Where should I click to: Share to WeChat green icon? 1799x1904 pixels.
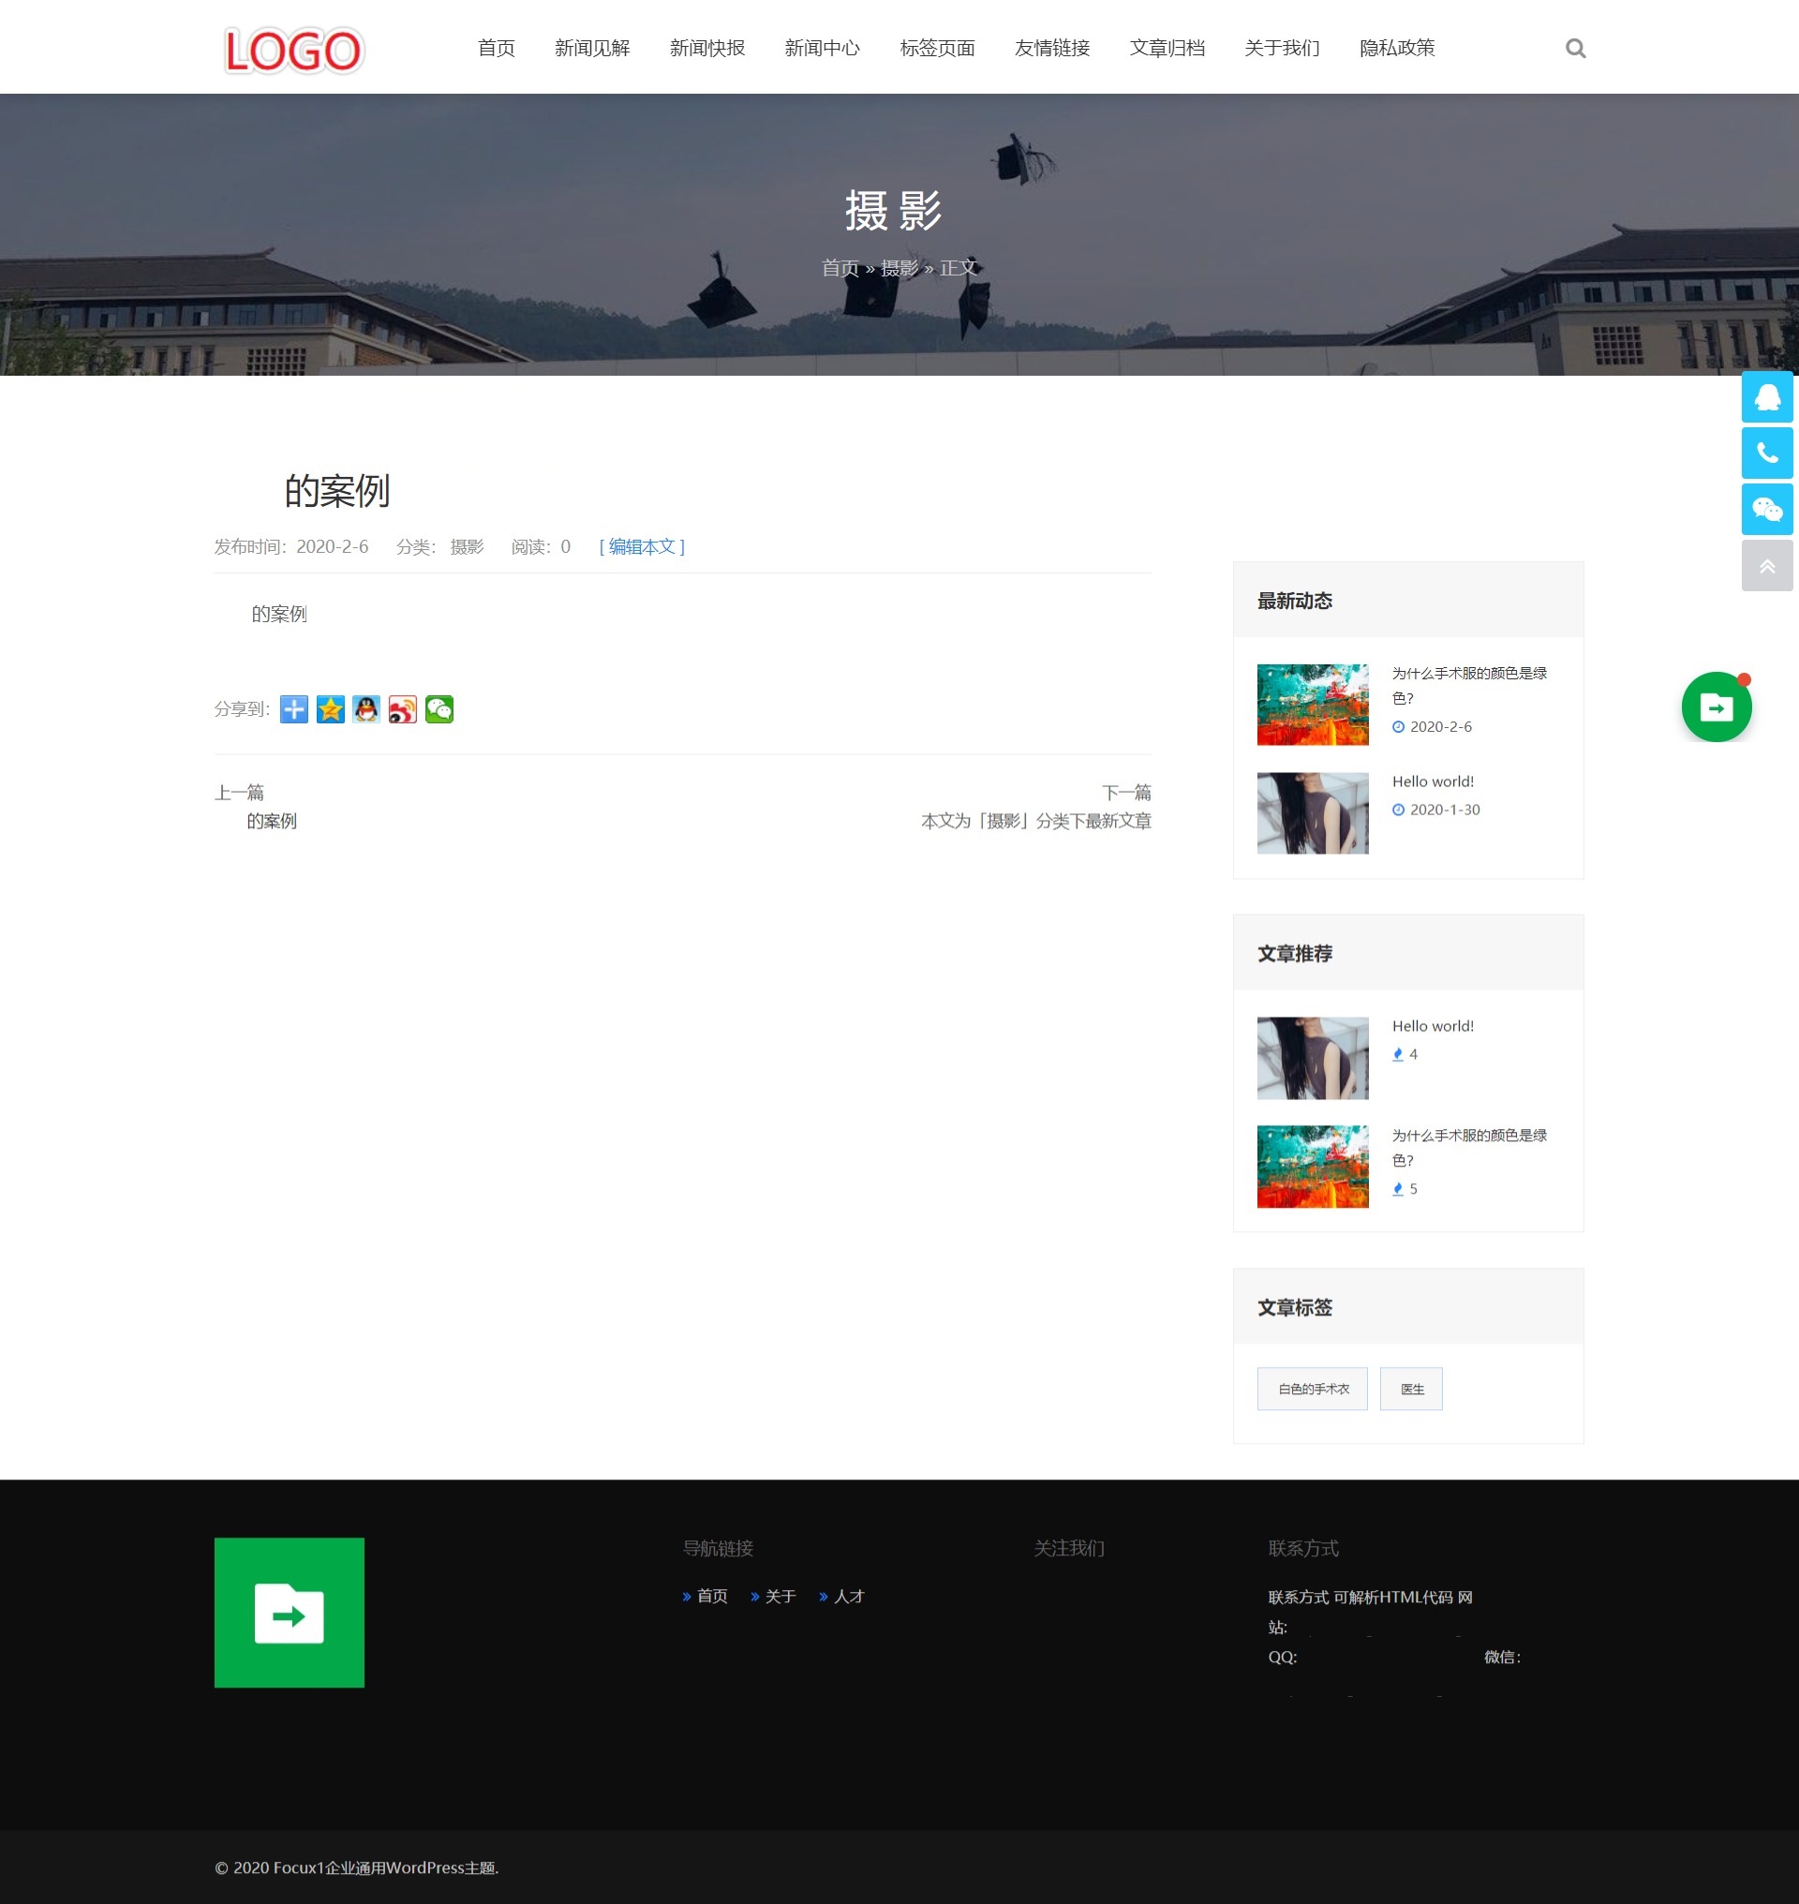(x=439, y=710)
